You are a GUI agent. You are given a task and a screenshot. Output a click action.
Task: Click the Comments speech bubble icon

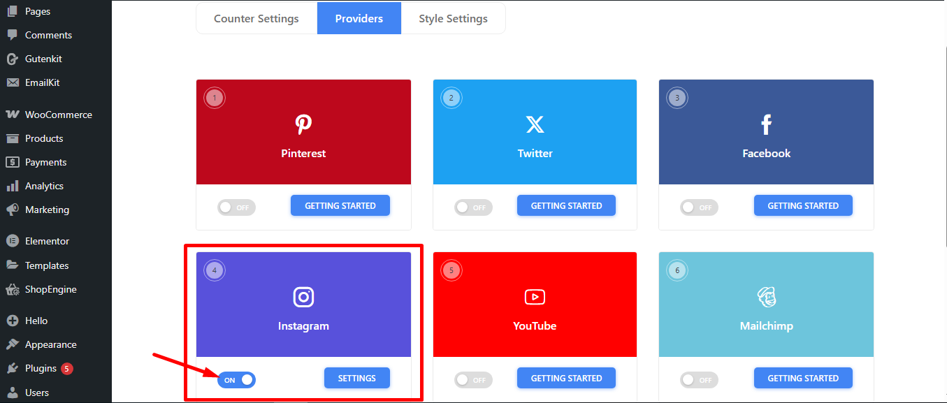click(x=12, y=35)
